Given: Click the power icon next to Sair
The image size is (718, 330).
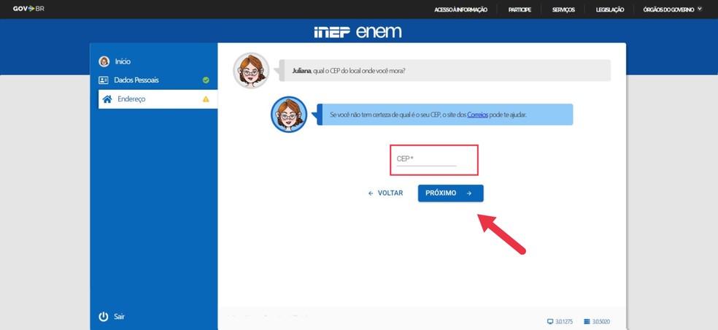Looking at the screenshot, I should pos(104,317).
